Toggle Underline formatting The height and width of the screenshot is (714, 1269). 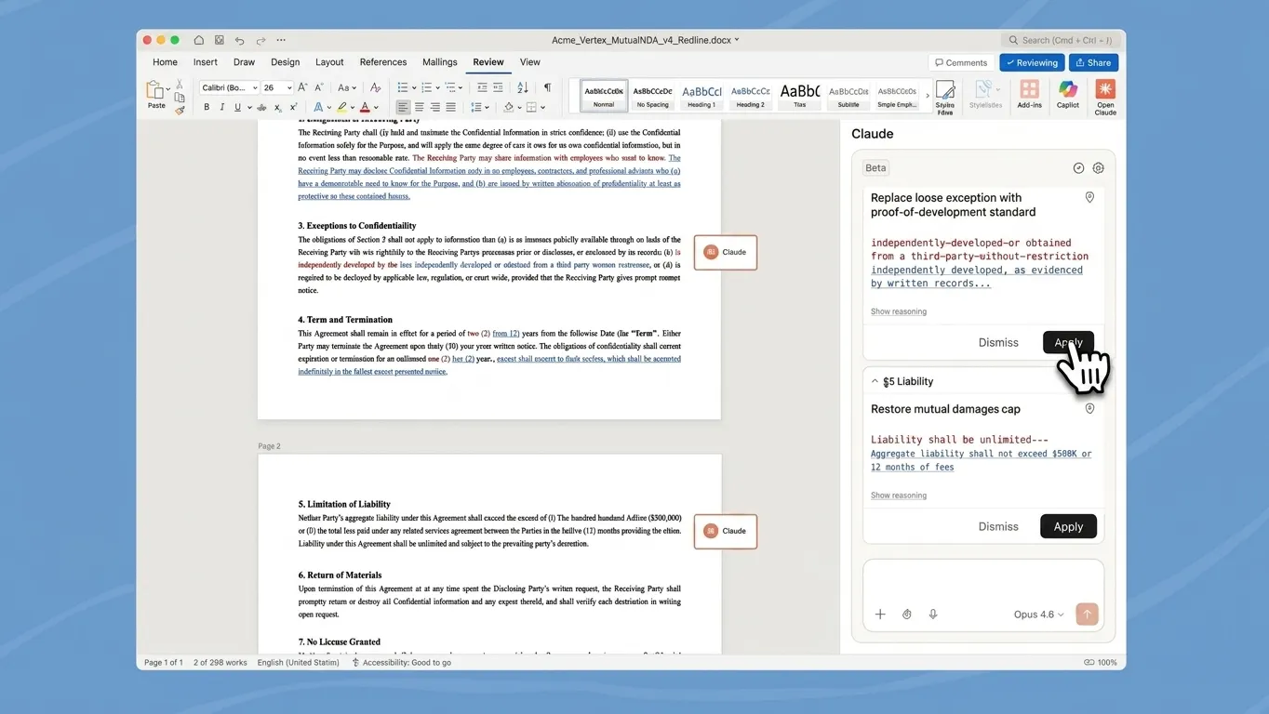pyautogui.click(x=237, y=107)
